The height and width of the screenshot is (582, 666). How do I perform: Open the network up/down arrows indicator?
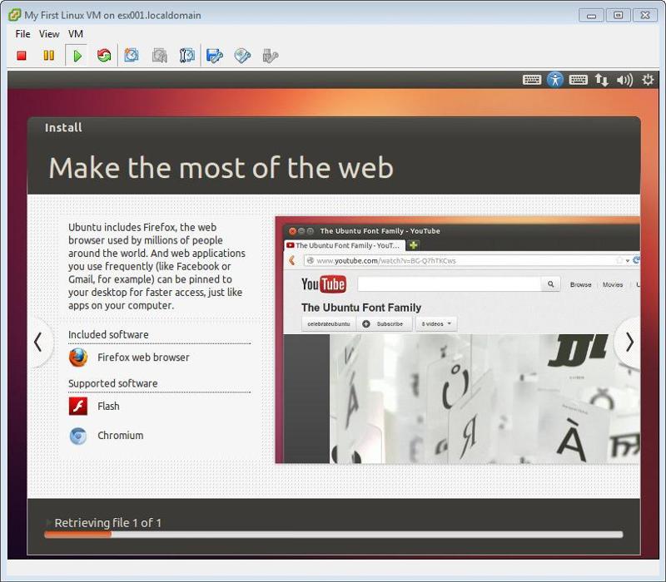(601, 80)
